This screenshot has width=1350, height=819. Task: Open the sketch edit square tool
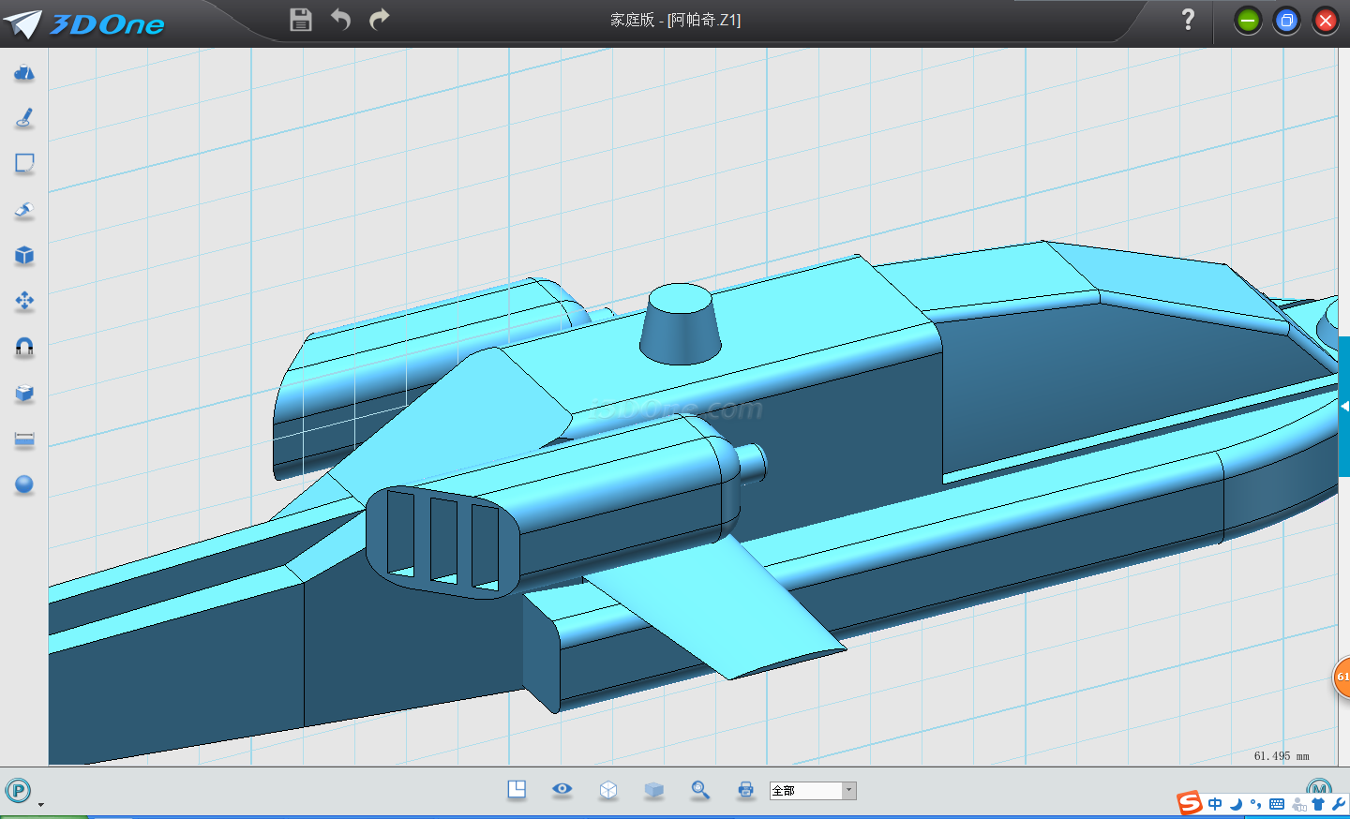click(x=24, y=164)
